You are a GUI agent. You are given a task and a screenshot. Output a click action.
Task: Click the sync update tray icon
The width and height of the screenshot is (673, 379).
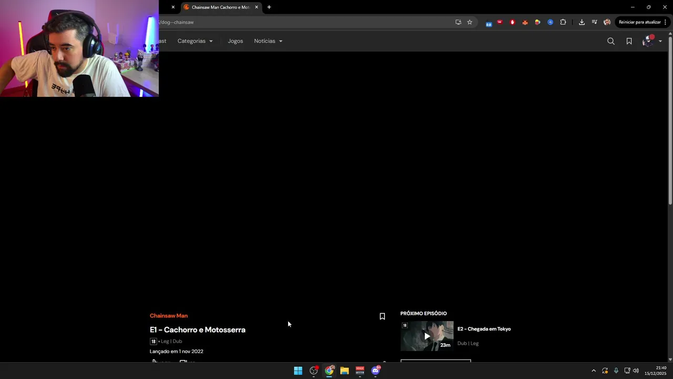click(605, 371)
